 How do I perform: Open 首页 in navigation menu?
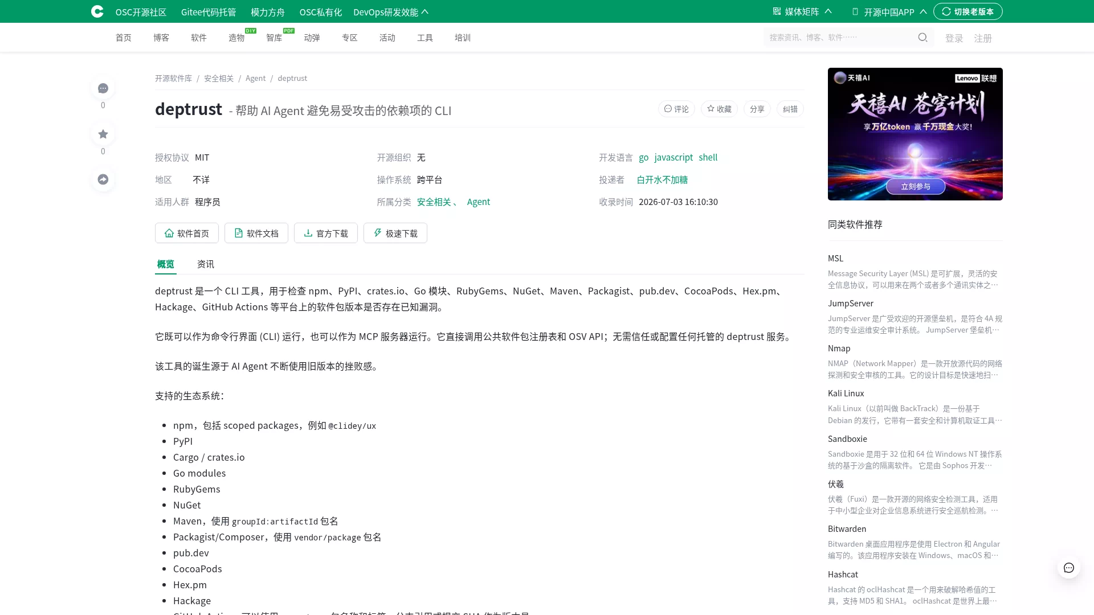tap(124, 38)
